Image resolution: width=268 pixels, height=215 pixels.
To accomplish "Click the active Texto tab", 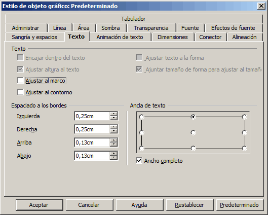I will point(76,37).
